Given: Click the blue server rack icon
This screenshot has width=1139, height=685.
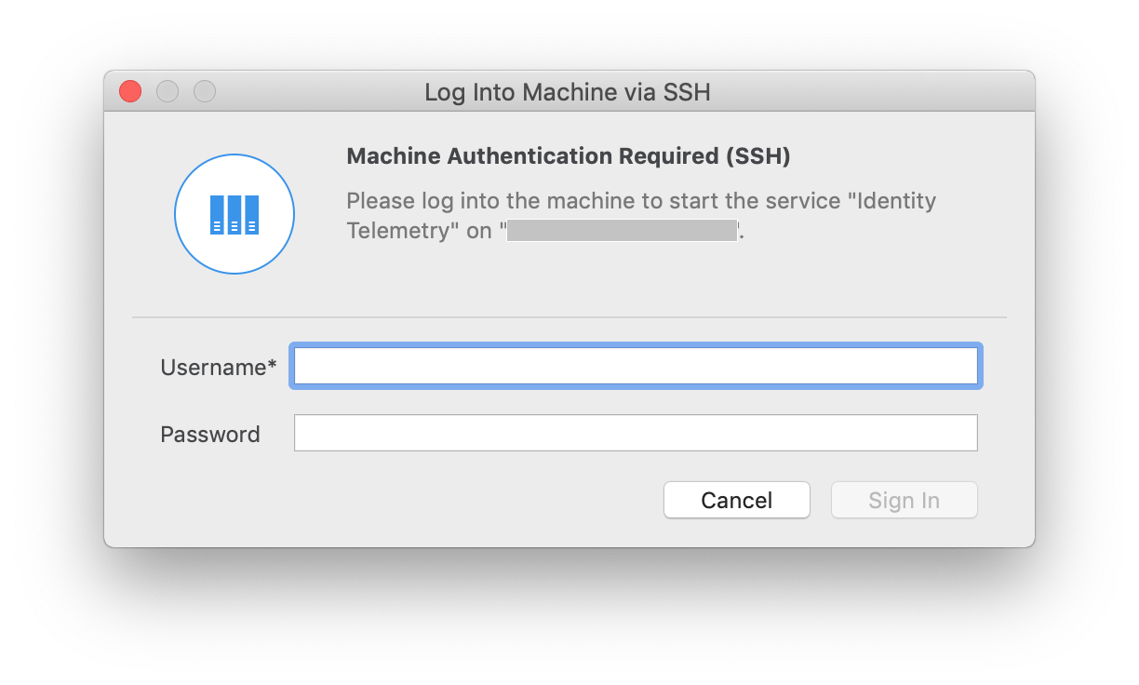Looking at the screenshot, I should coord(234,215).
